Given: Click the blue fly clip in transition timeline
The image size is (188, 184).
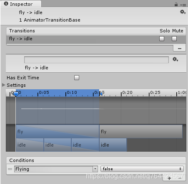Looking at the screenshot, I should click(x=58, y=131).
